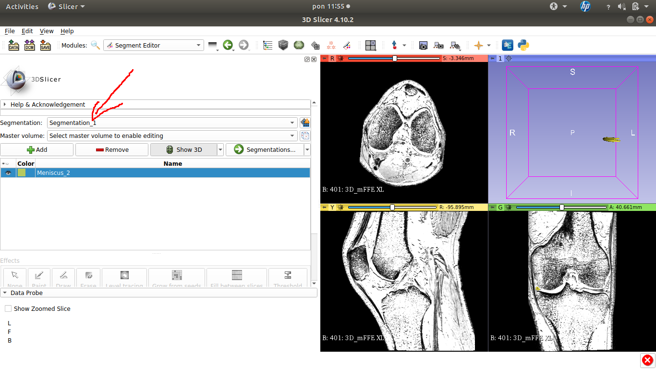Open the mouse mode options arrow

pyautogui.click(x=404, y=45)
